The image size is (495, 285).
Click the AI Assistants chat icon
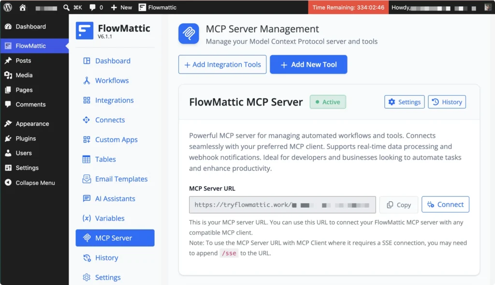click(x=87, y=198)
